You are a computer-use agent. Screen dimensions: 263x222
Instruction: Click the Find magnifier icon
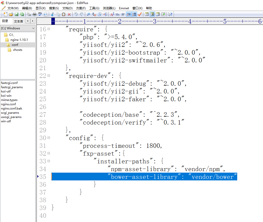pyautogui.click(x=88, y=14)
